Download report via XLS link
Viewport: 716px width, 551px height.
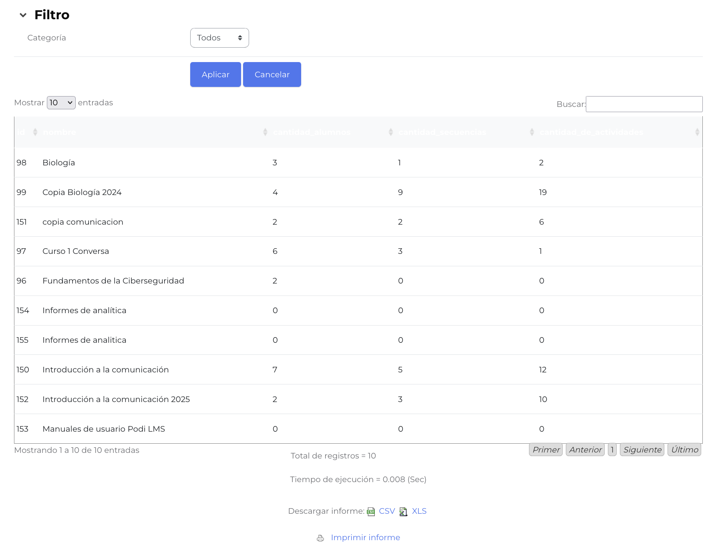pos(419,511)
